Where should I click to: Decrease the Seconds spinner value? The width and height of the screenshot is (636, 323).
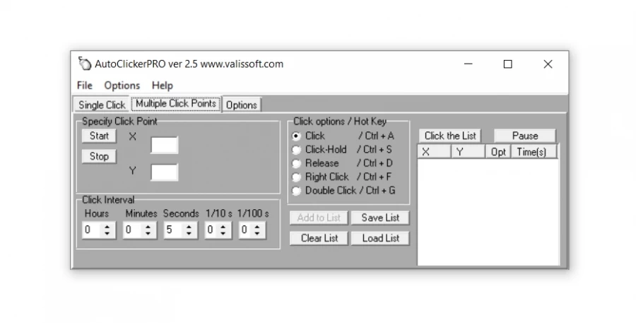(189, 234)
